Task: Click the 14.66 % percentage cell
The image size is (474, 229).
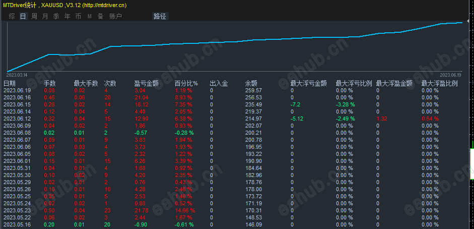Action: (185, 210)
